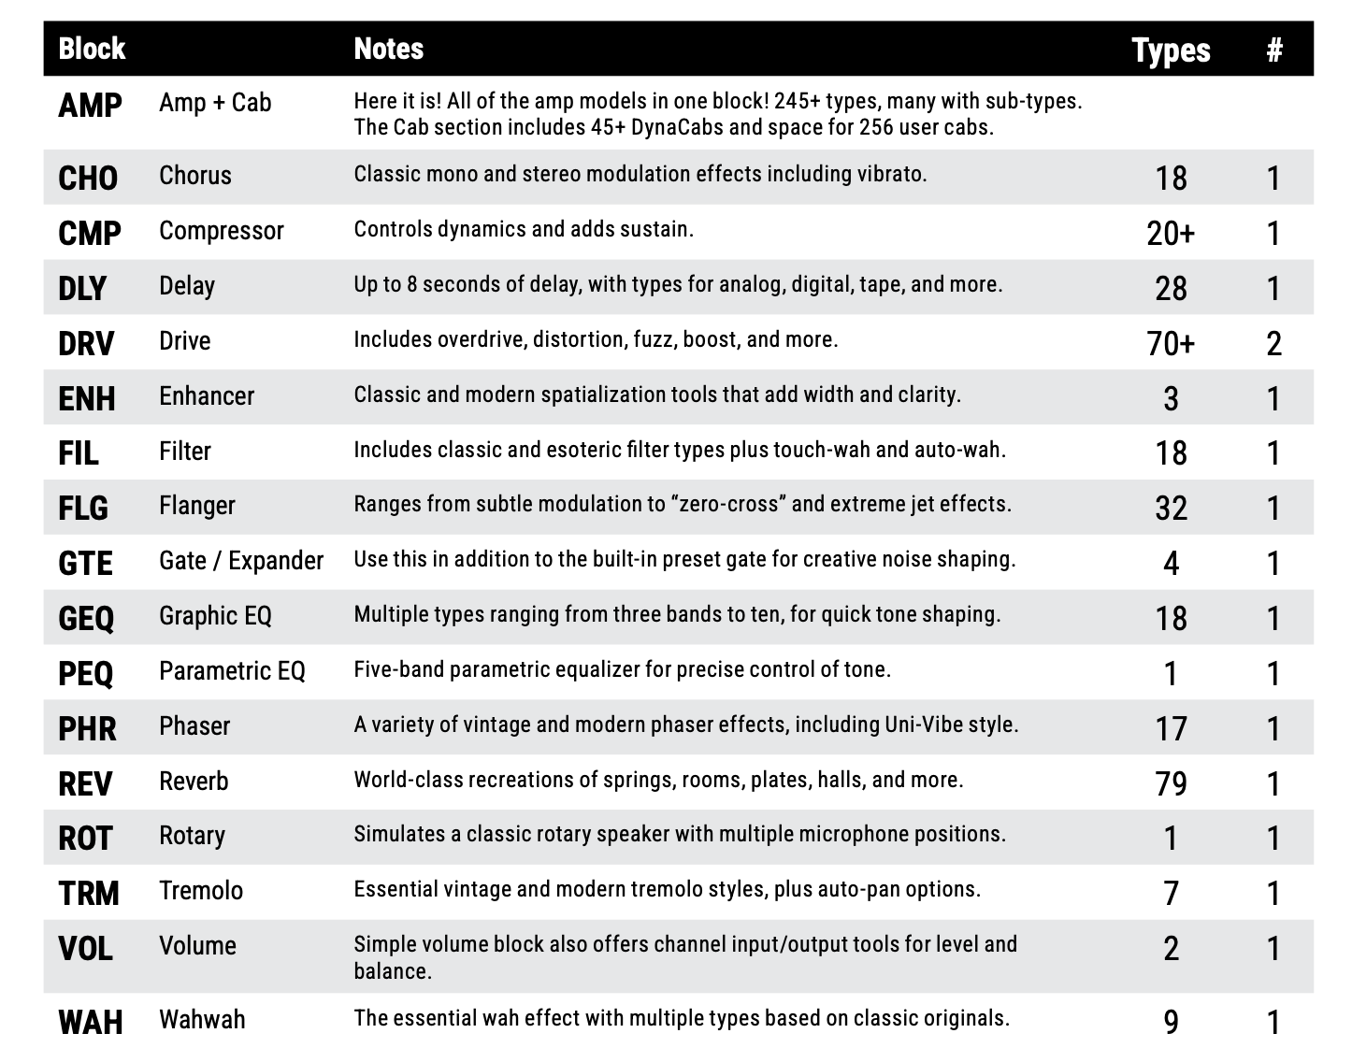Click the Phaser types count 17

(1171, 729)
